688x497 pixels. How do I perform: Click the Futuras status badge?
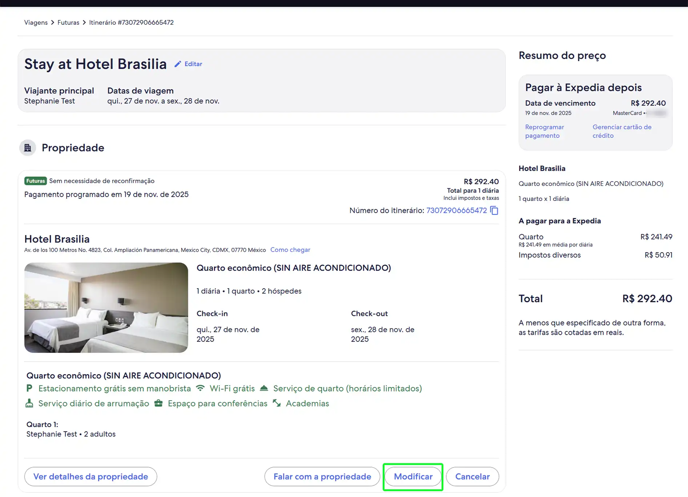tap(36, 181)
